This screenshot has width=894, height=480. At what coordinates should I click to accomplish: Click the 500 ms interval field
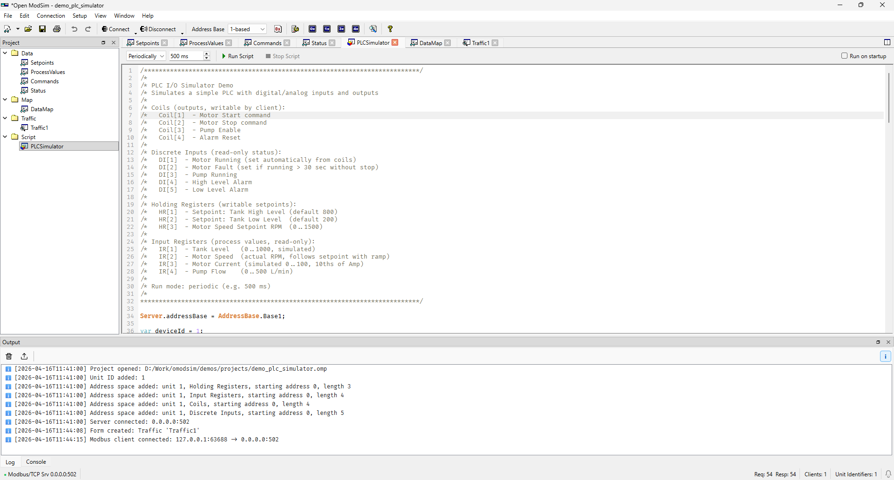[186, 56]
